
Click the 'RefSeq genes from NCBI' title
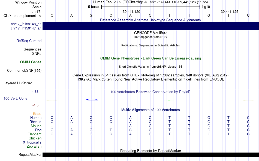pos(150,37)
